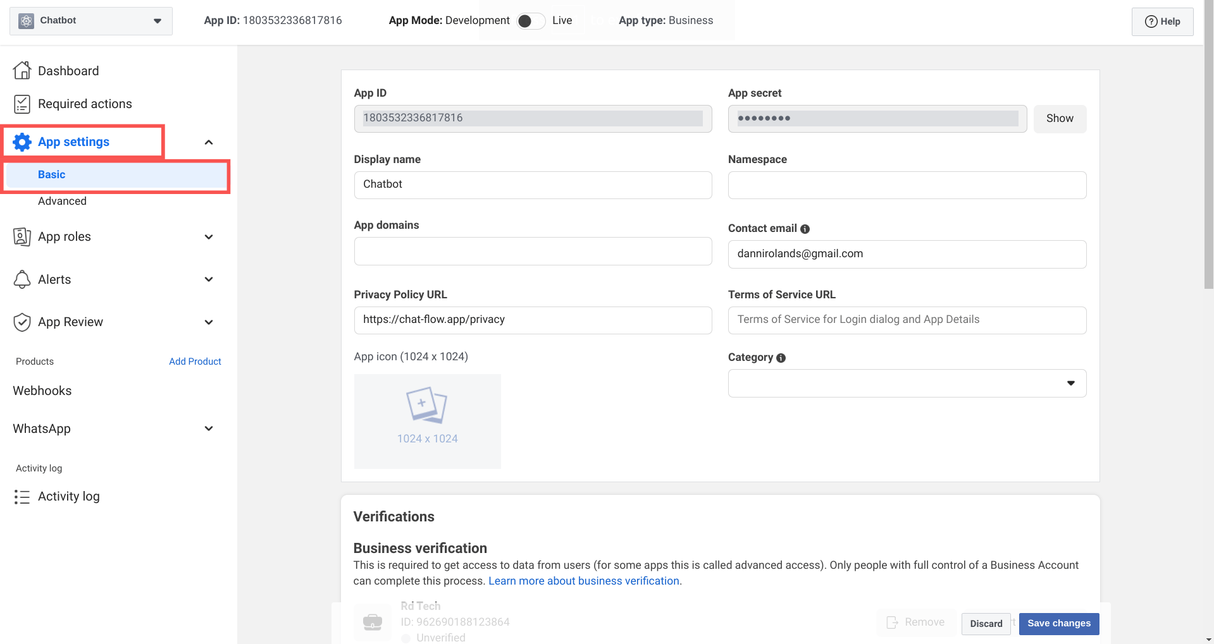Screen dimensions: 1214x644
Task: Click the Privacy Policy URL field
Action: pyautogui.click(x=533, y=320)
